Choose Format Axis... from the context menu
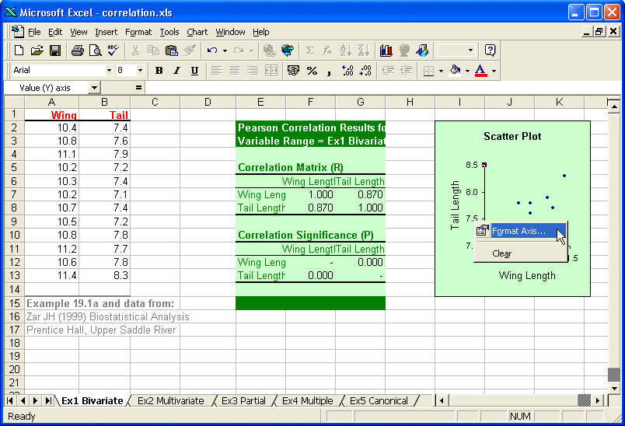The image size is (625, 426). tap(519, 231)
